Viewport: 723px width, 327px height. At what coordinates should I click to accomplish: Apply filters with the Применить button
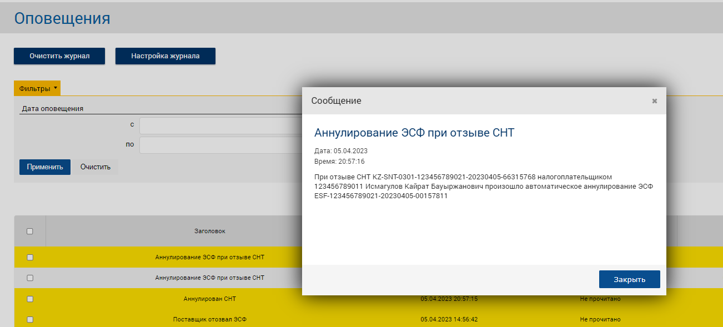tap(45, 167)
